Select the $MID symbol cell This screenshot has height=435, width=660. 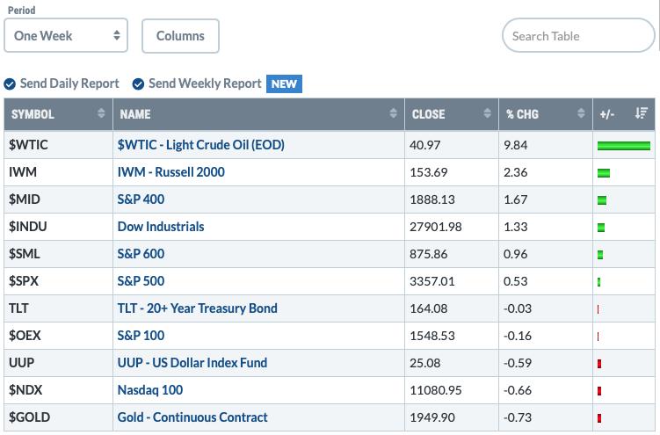coord(59,199)
